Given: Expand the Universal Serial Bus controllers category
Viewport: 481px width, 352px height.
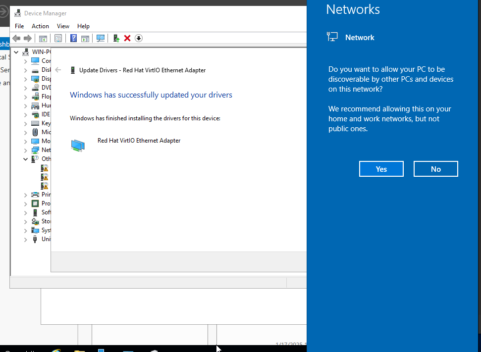Looking at the screenshot, I should [25, 239].
